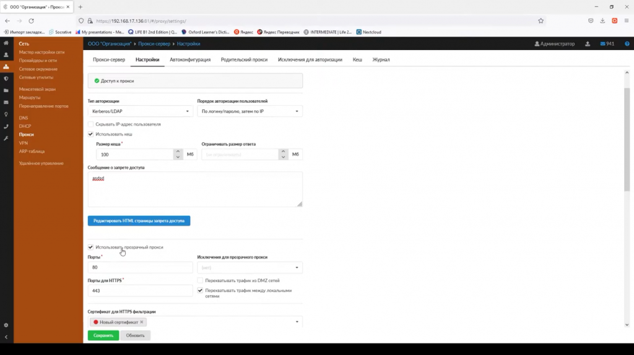Open Мастер настройки сети sidebar item
Screen dimensions: 634x355
click(41, 52)
